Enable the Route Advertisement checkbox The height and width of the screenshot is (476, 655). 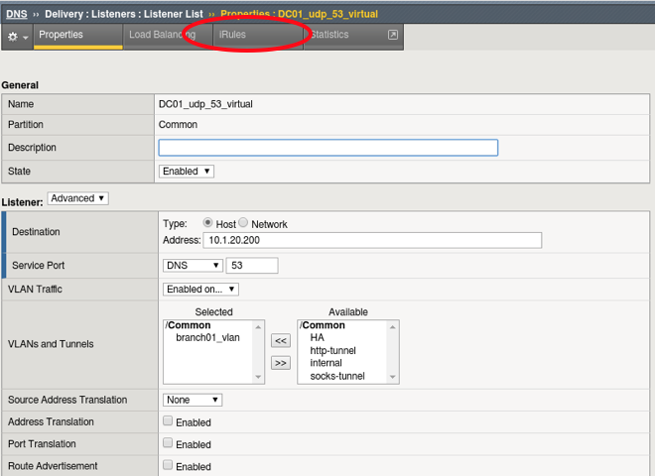click(168, 465)
